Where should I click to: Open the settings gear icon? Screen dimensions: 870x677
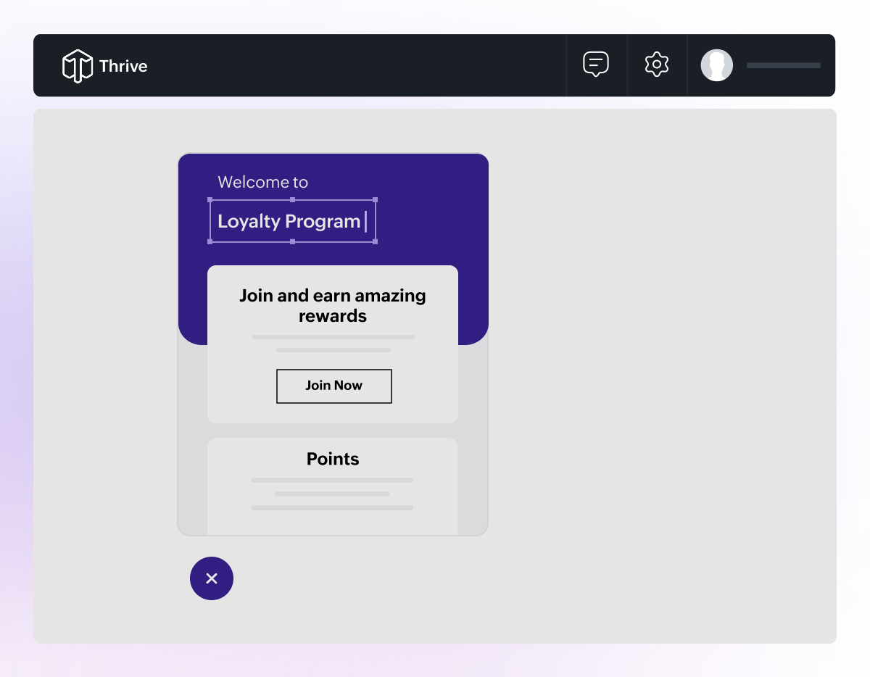coord(657,64)
